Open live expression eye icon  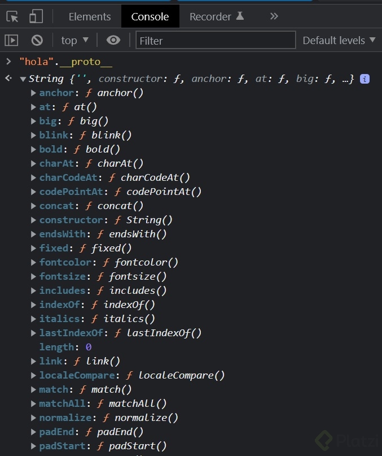tap(113, 40)
